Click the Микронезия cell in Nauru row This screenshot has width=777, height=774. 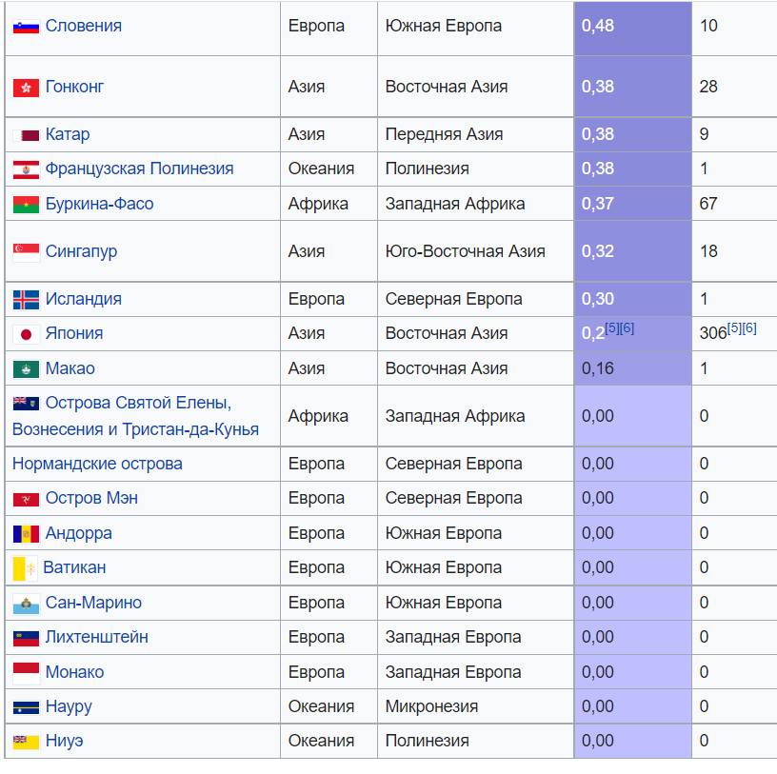pyautogui.click(x=431, y=706)
